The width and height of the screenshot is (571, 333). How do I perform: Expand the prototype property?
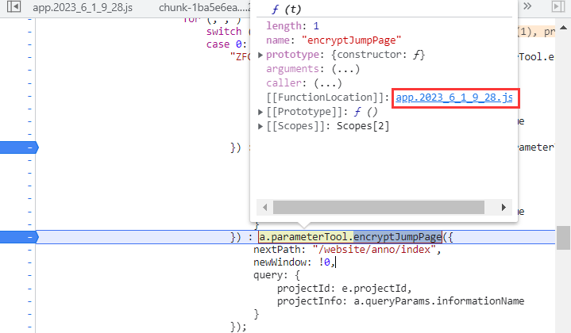261,55
